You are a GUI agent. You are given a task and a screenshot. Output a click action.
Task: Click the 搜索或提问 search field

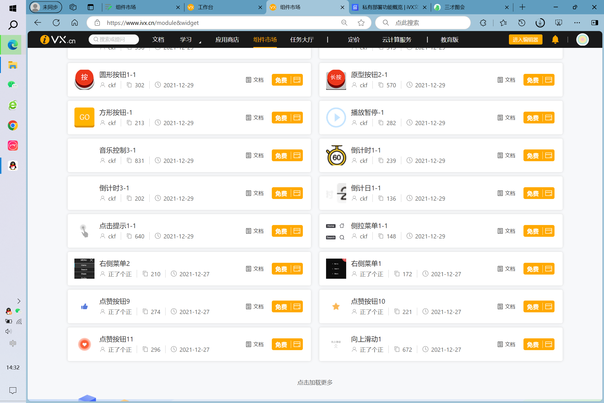(114, 39)
